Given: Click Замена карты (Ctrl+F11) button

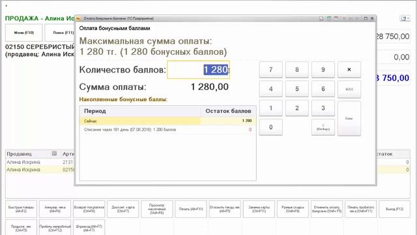Looking at the screenshot, I should [x=259, y=209].
